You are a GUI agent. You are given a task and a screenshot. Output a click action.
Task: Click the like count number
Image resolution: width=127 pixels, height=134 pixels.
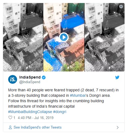pyautogui.click(x=14, y=118)
